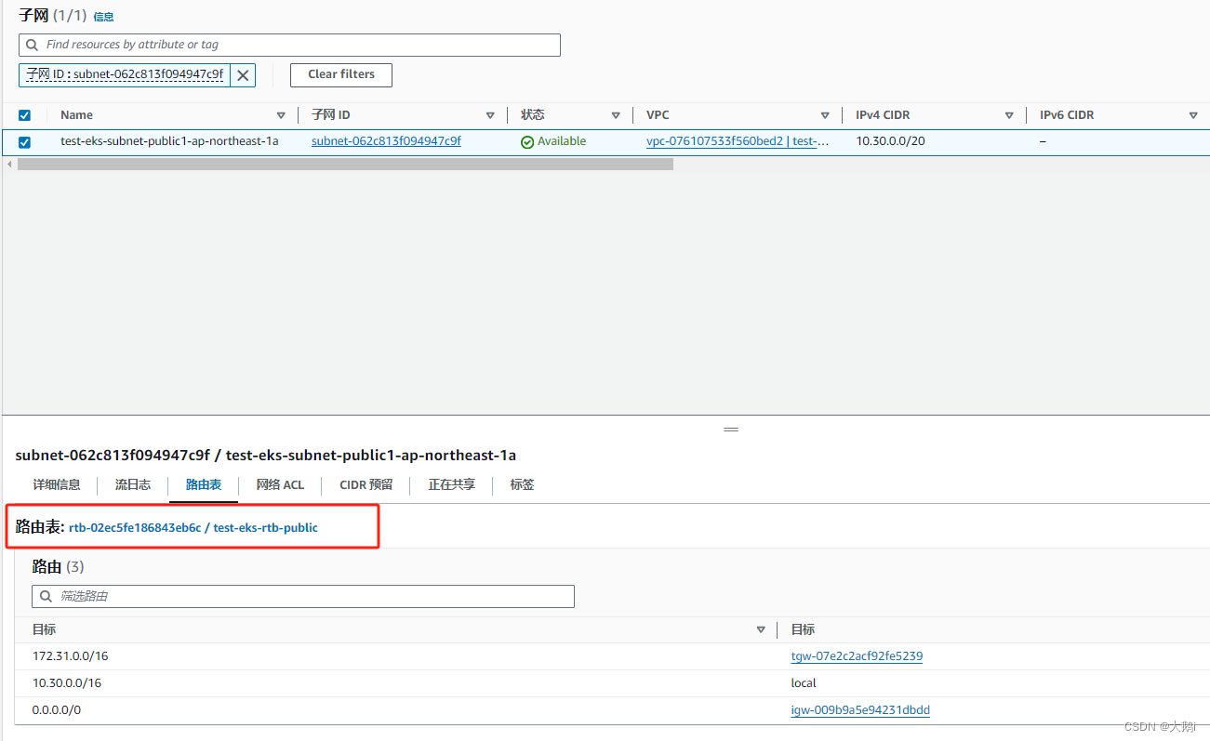Click the magnifier icon in route filter
The height and width of the screenshot is (741, 1210).
coord(47,596)
